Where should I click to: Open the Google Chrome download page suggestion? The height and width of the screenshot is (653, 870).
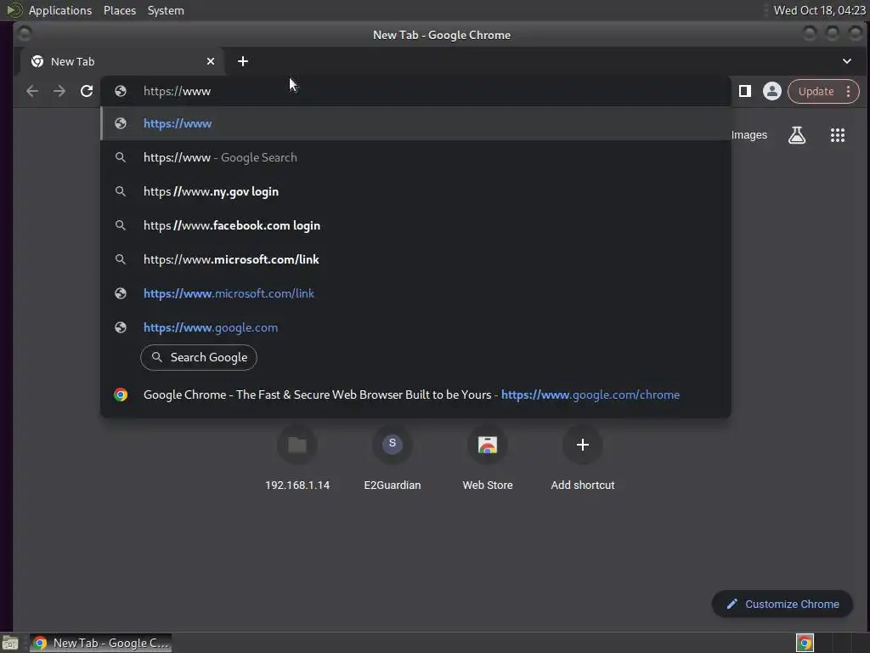415,395
